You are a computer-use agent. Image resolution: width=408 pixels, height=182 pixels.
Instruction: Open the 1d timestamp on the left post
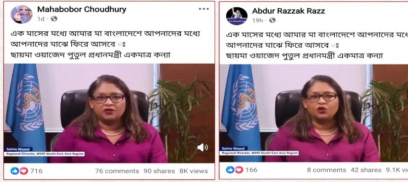point(41,19)
